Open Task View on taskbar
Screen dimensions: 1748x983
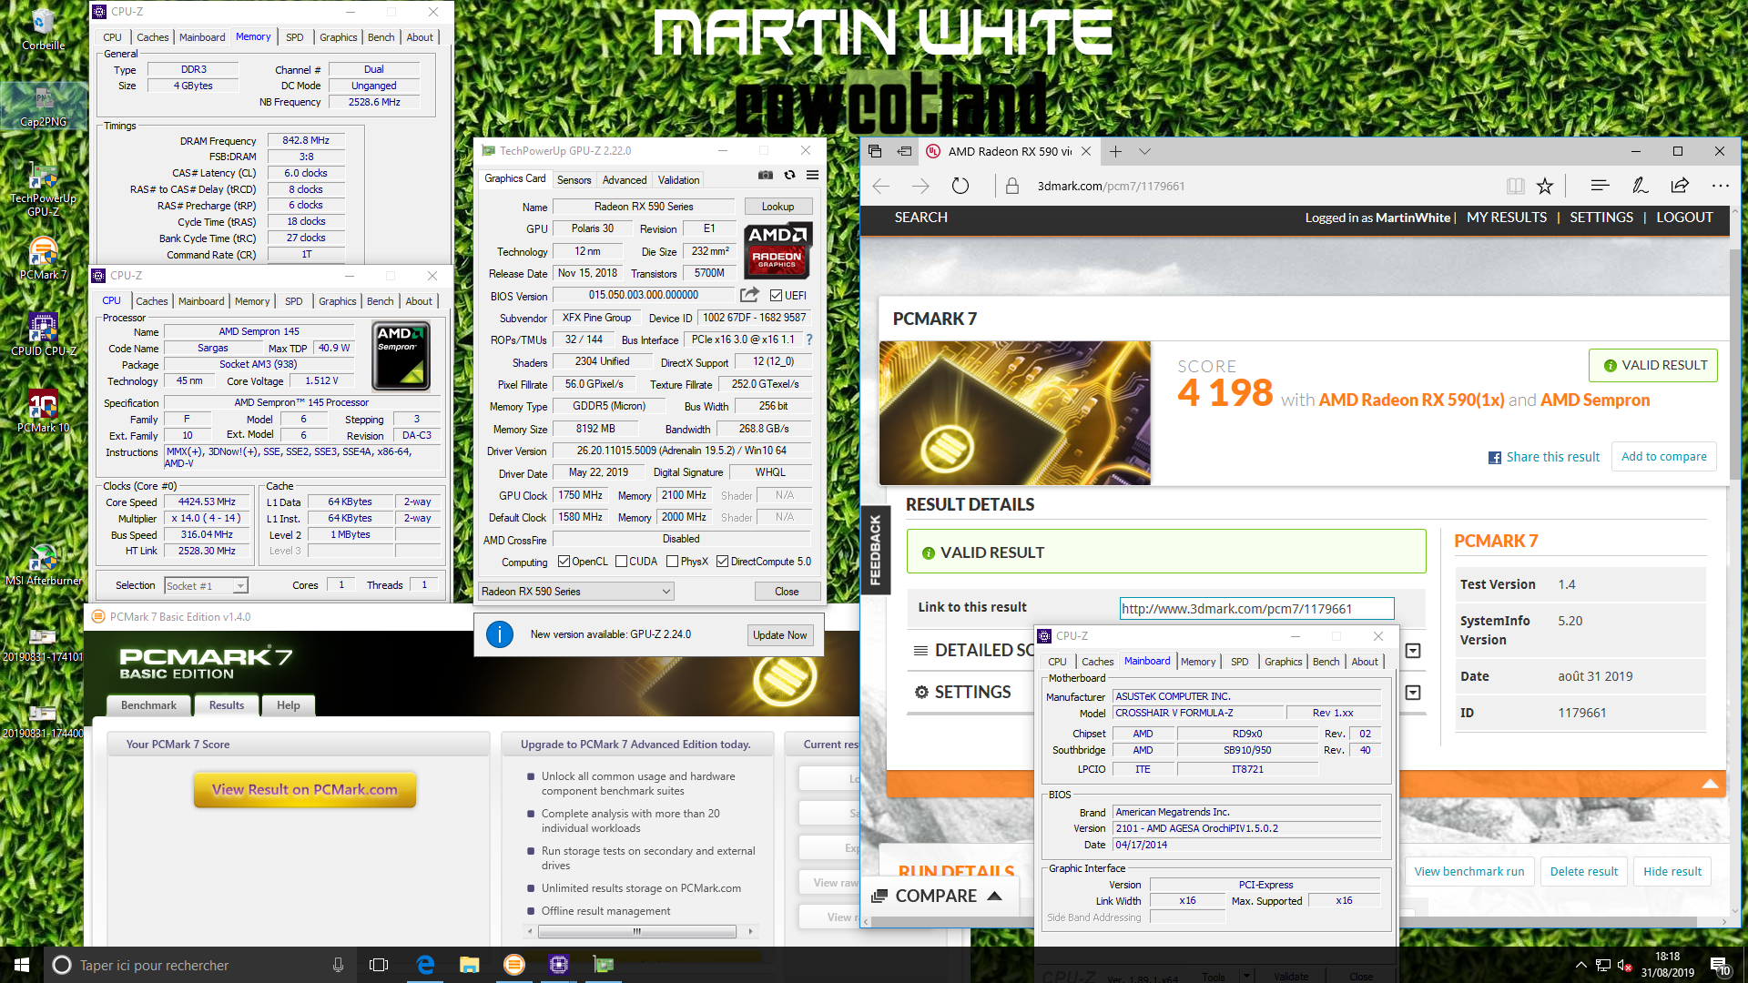[379, 965]
